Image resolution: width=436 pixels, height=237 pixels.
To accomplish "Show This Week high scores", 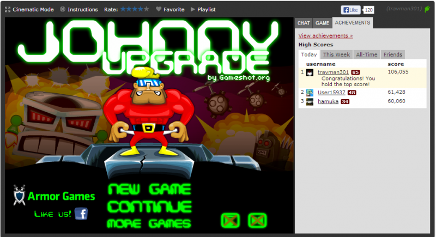I will point(336,54).
